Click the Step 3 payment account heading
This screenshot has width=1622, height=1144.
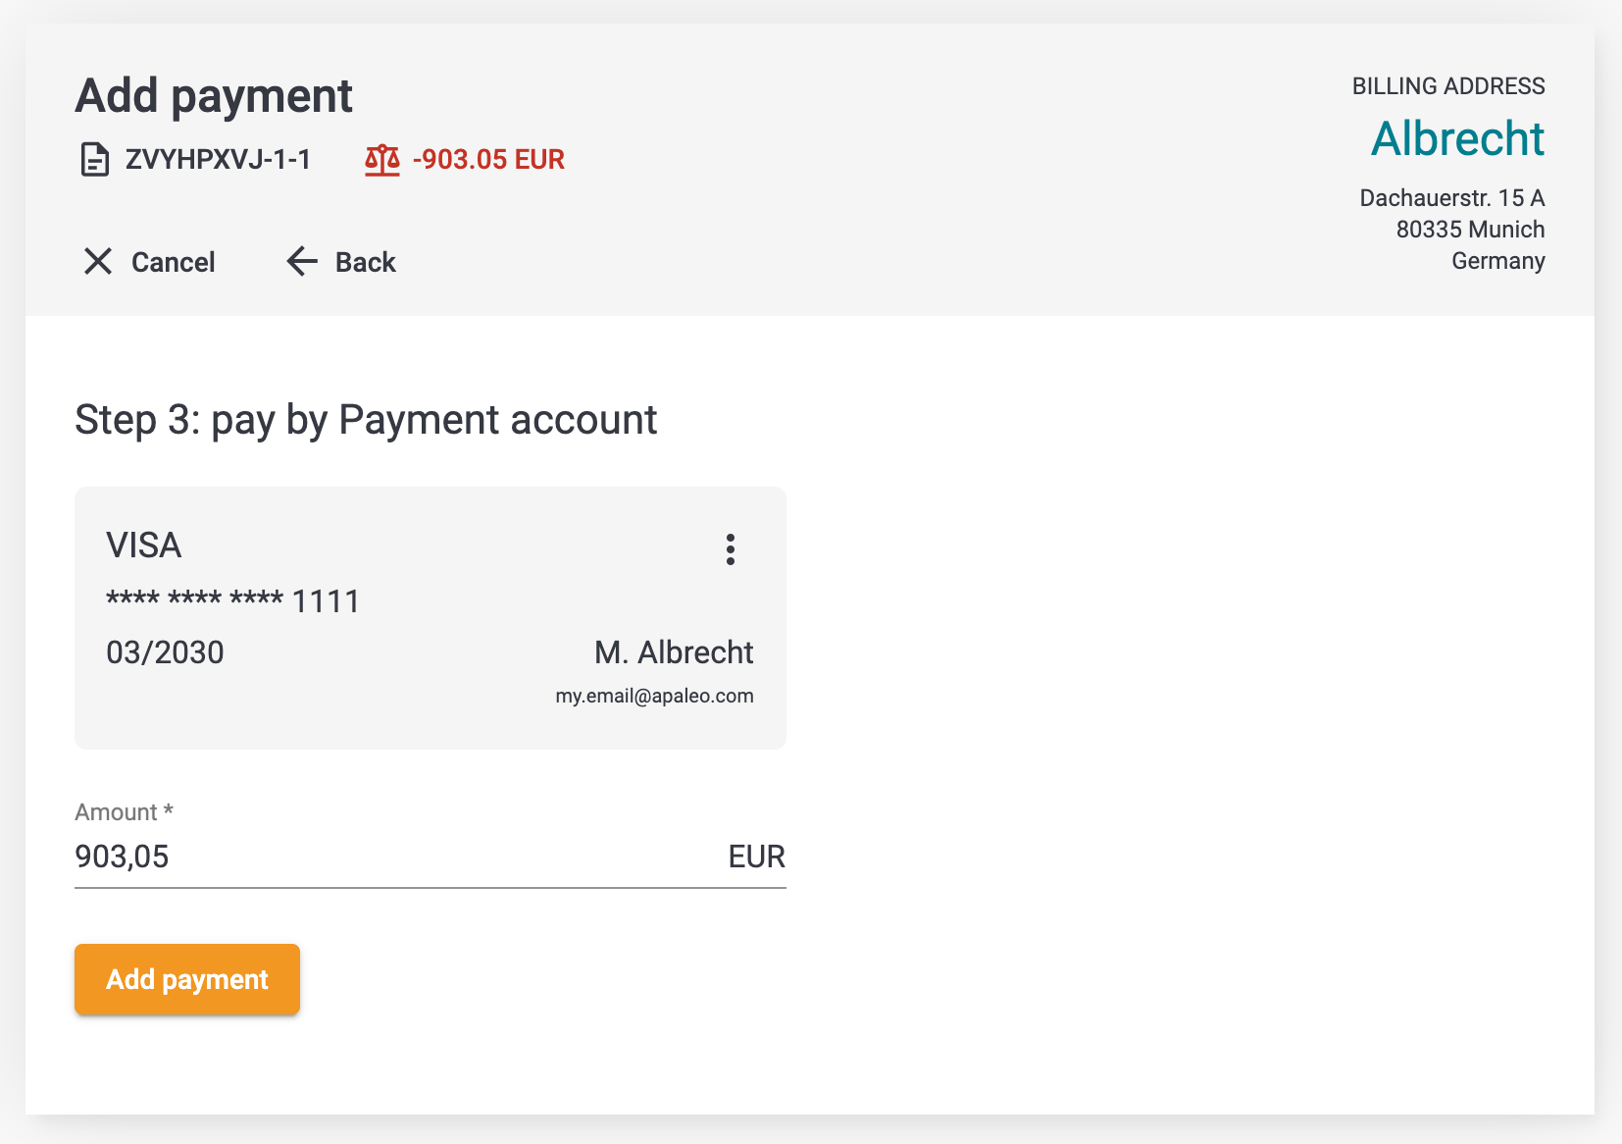tap(366, 420)
